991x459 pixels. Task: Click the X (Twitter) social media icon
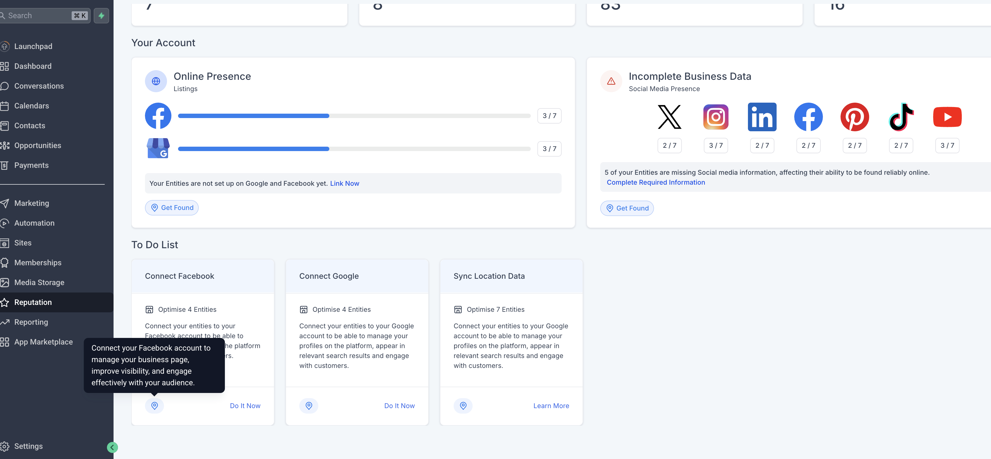click(669, 117)
